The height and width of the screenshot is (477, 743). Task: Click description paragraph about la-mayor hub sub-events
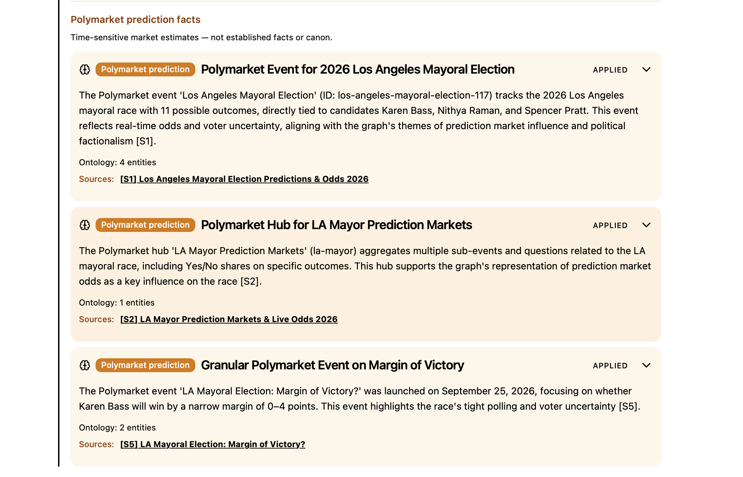365,266
